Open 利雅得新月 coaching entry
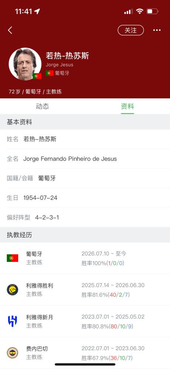 (85, 321)
